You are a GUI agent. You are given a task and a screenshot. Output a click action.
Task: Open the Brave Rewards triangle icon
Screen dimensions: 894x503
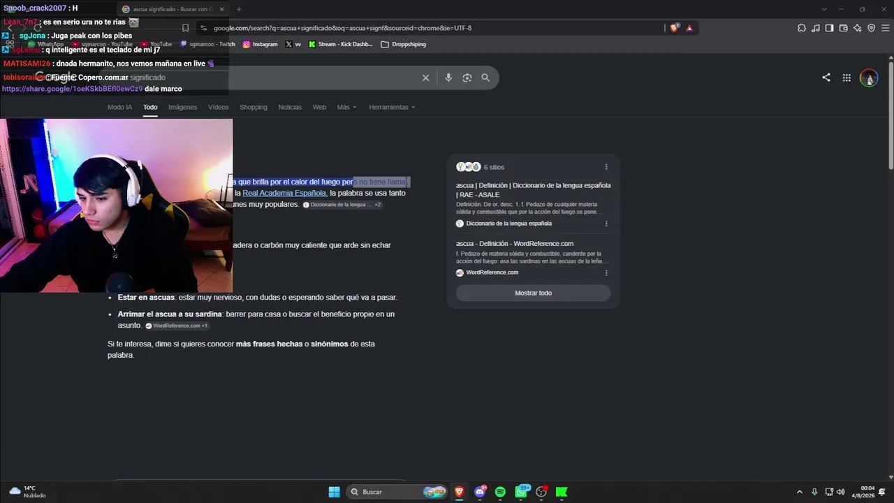(689, 28)
